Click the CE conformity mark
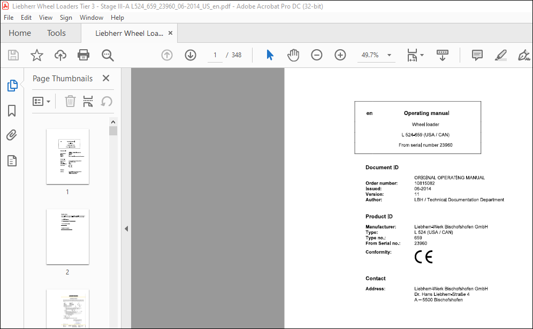 tap(423, 257)
